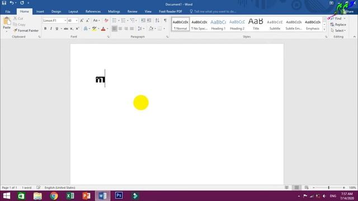Activate Format Painter
358x201 pixels.
[x=26, y=30]
